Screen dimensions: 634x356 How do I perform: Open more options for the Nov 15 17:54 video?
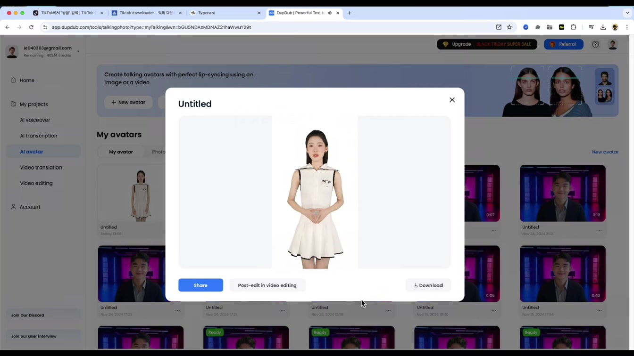coord(599,310)
